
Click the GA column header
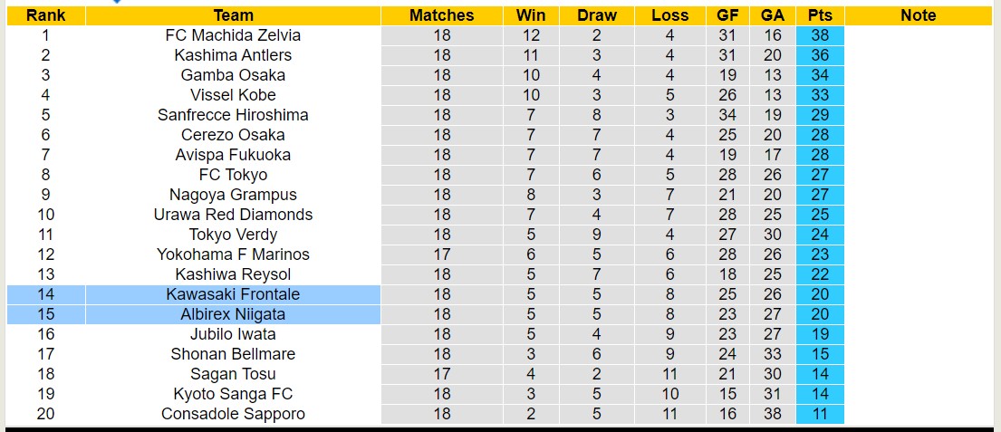tap(773, 15)
